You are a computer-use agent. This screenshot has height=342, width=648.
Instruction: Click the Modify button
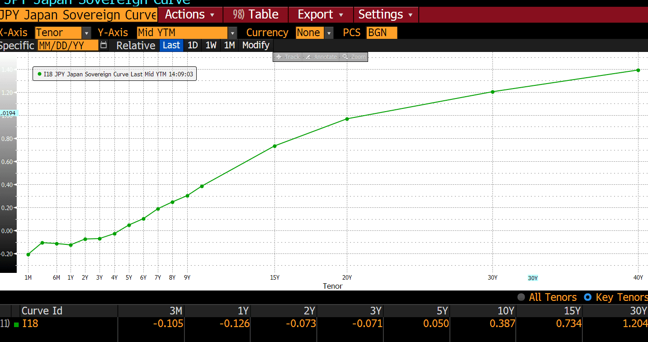(255, 45)
